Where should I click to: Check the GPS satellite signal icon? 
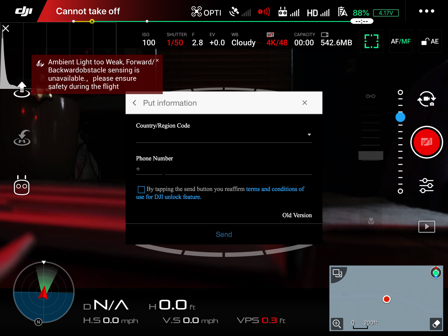(240, 12)
